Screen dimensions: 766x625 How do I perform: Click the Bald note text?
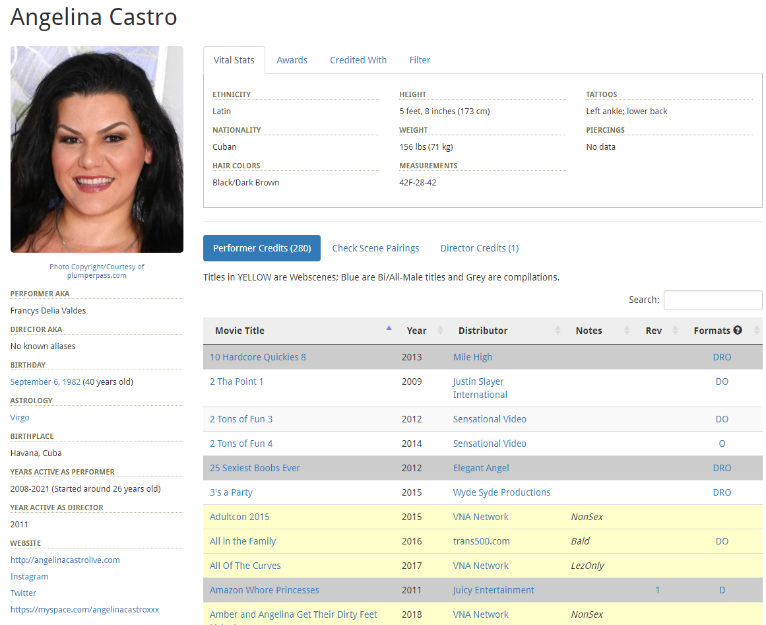pyautogui.click(x=581, y=541)
